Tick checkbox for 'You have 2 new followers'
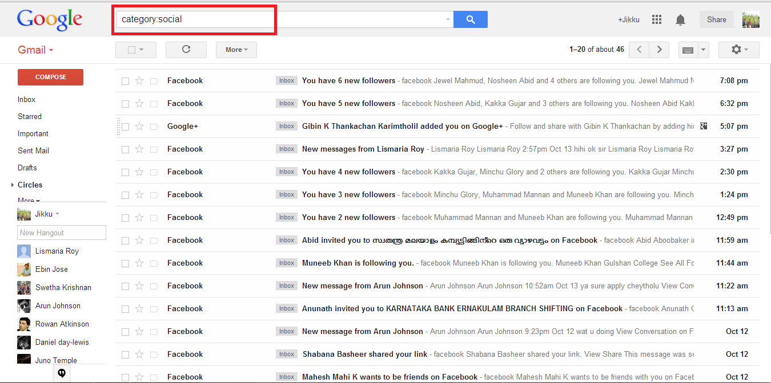 (125, 218)
